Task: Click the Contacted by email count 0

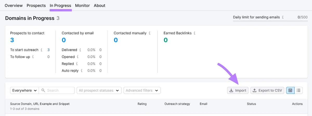Action: (64, 40)
